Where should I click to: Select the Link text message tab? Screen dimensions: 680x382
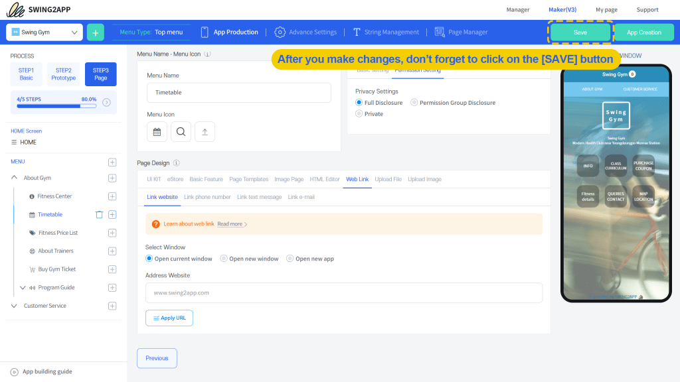[260, 197]
